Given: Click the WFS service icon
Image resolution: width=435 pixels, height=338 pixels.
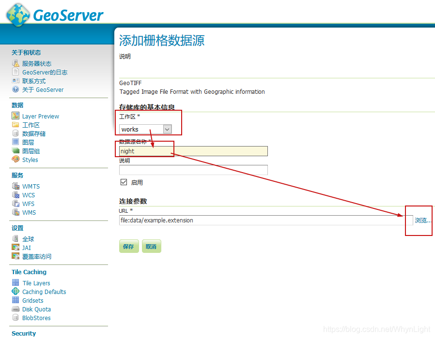Looking at the screenshot, I should coord(16,204).
